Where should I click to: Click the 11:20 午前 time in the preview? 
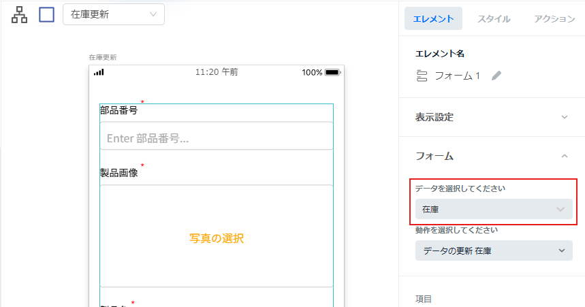[217, 72]
